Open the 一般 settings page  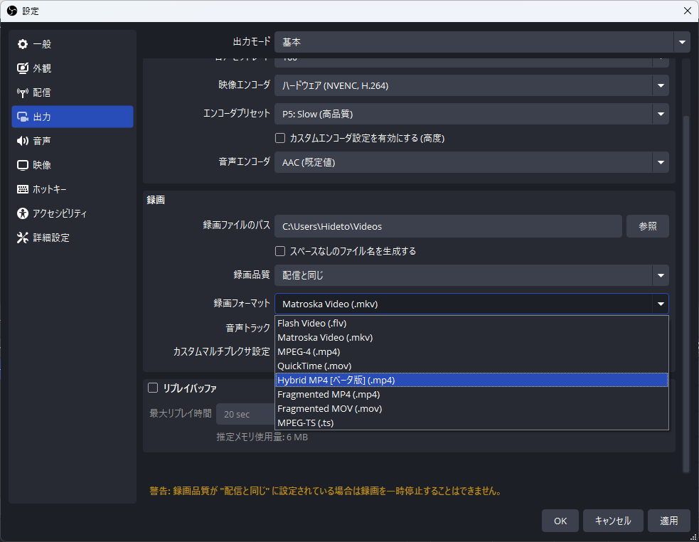click(73, 44)
